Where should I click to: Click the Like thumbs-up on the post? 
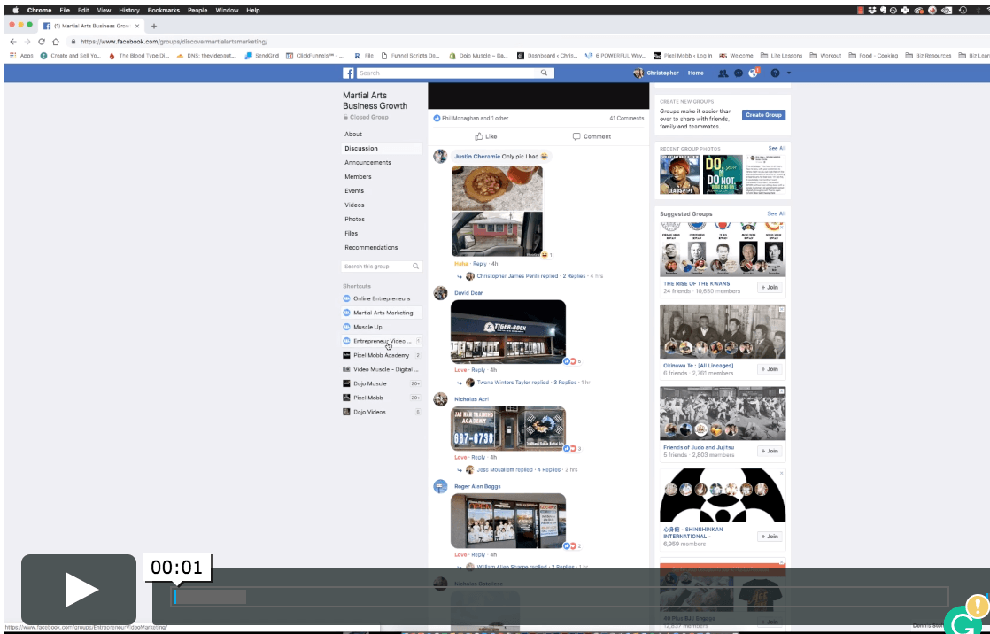coord(485,136)
